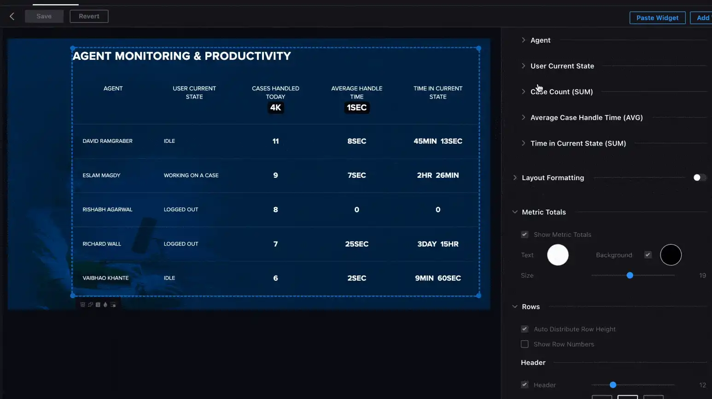Toggle the Background checkbox in Metric Totals
712x399 pixels.
tap(648, 255)
